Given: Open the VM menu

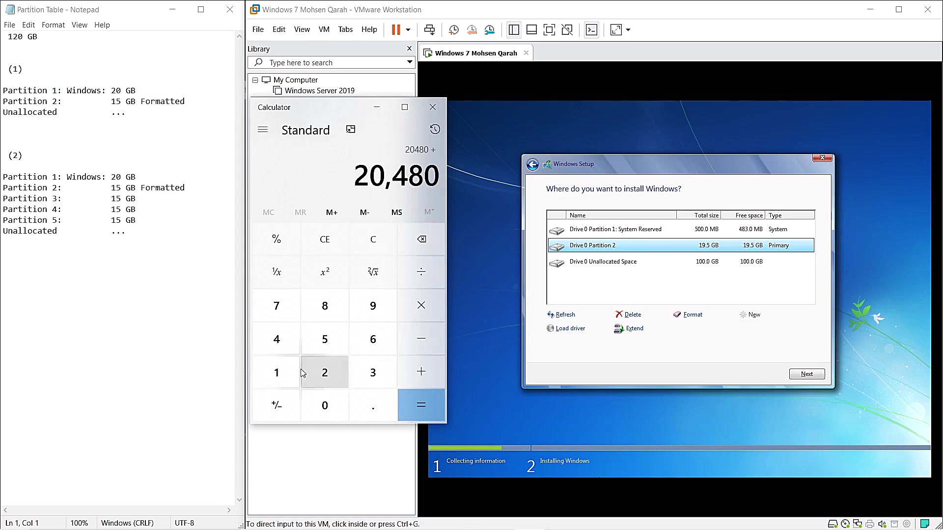Looking at the screenshot, I should click(x=324, y=29).
